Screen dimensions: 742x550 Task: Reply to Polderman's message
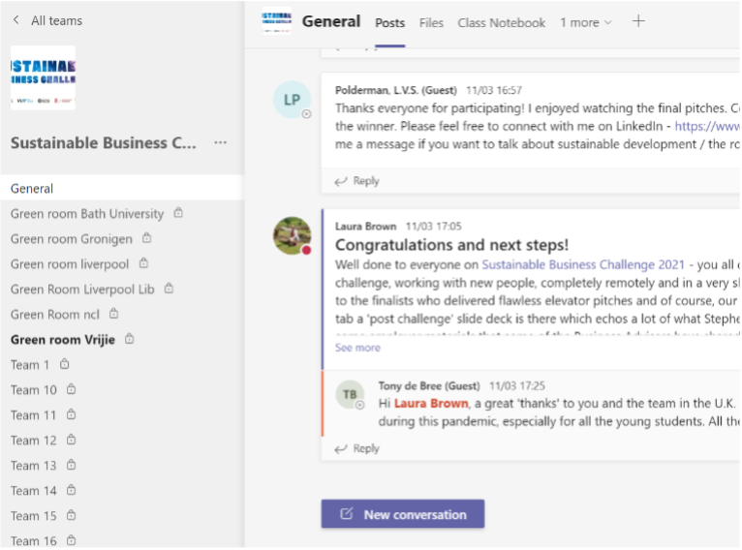tap(357, 181)
